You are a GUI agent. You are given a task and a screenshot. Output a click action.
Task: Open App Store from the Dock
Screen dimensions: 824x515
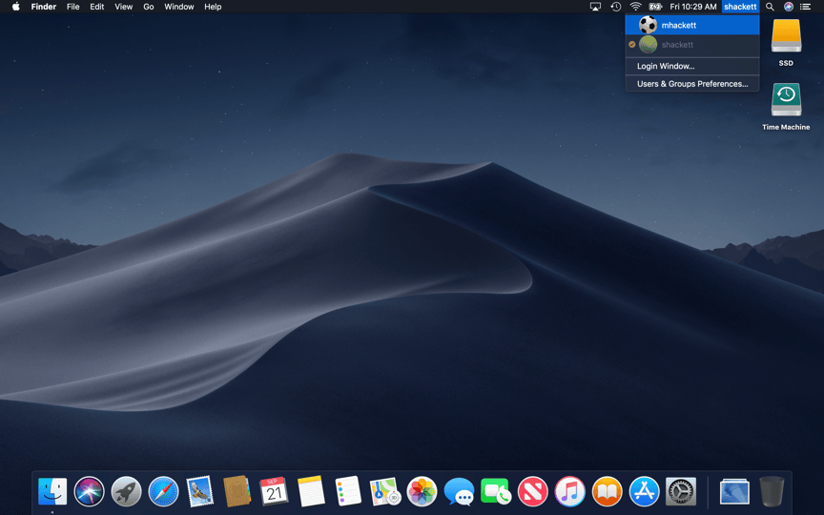click(x=645, y=492)
